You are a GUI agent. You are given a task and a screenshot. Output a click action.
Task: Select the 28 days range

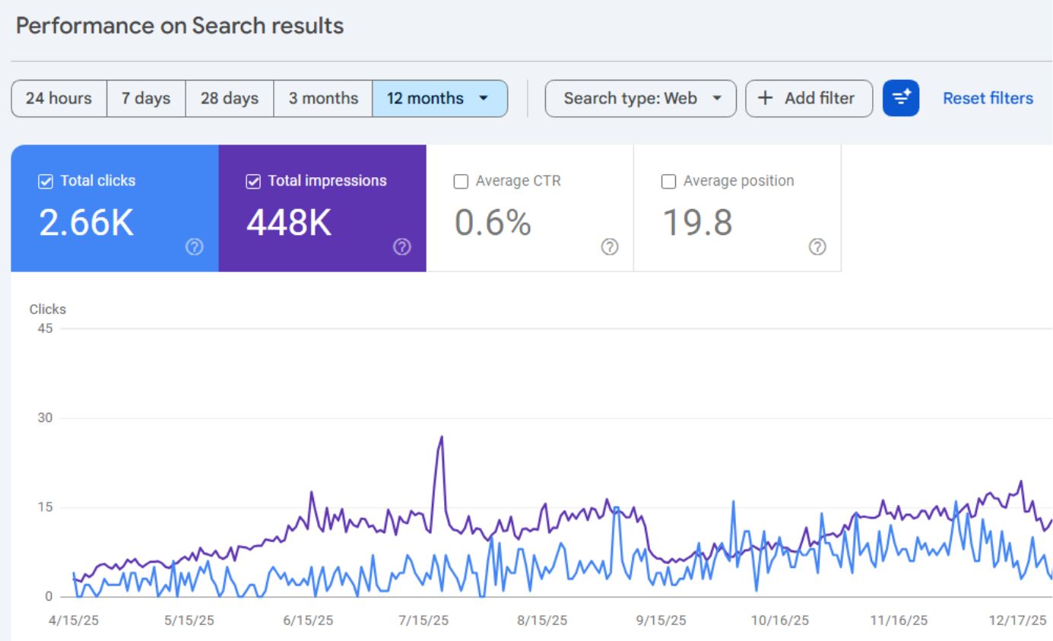coord(229,98)
